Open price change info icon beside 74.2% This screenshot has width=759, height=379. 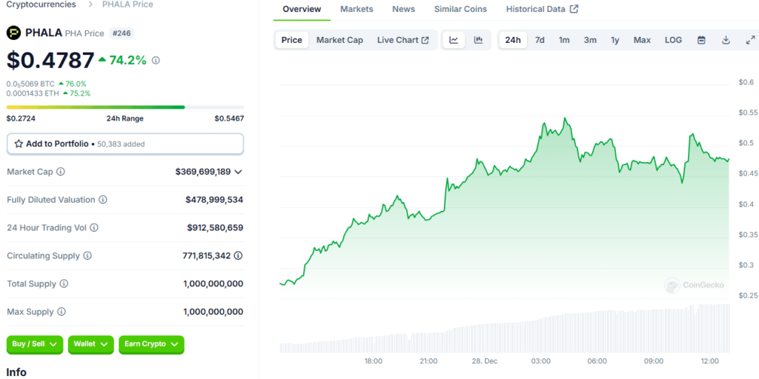click(156, 61)
